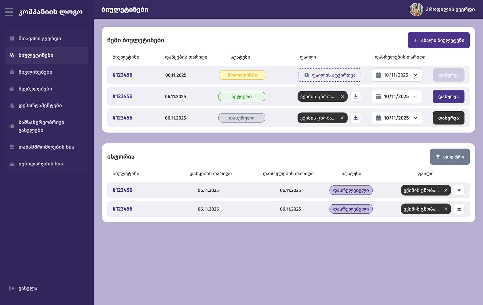The height and width of the screenshot is (305, 483).
Task: Expand the date dropdown in the მოლოდინში row
Action: pyautogui.click(x=415, y=75)
